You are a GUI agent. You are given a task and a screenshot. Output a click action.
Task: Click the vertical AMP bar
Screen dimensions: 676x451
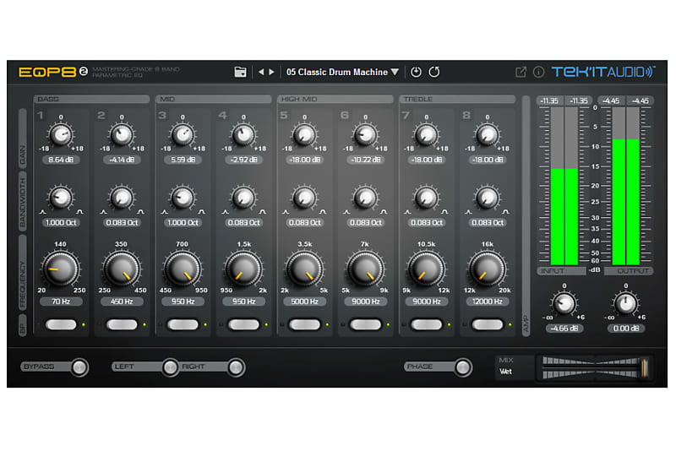click(526, 216)
